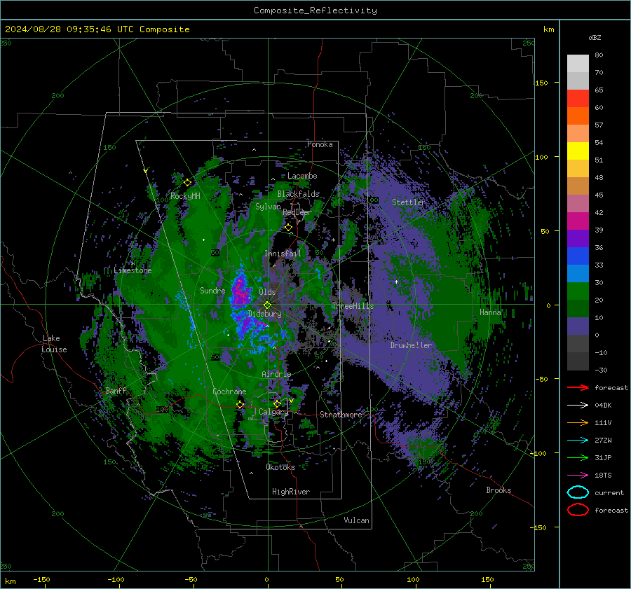Select the bright green swatch between 30 and 20
The height and width of the screenshot is (589, 631).
[578, 291]
